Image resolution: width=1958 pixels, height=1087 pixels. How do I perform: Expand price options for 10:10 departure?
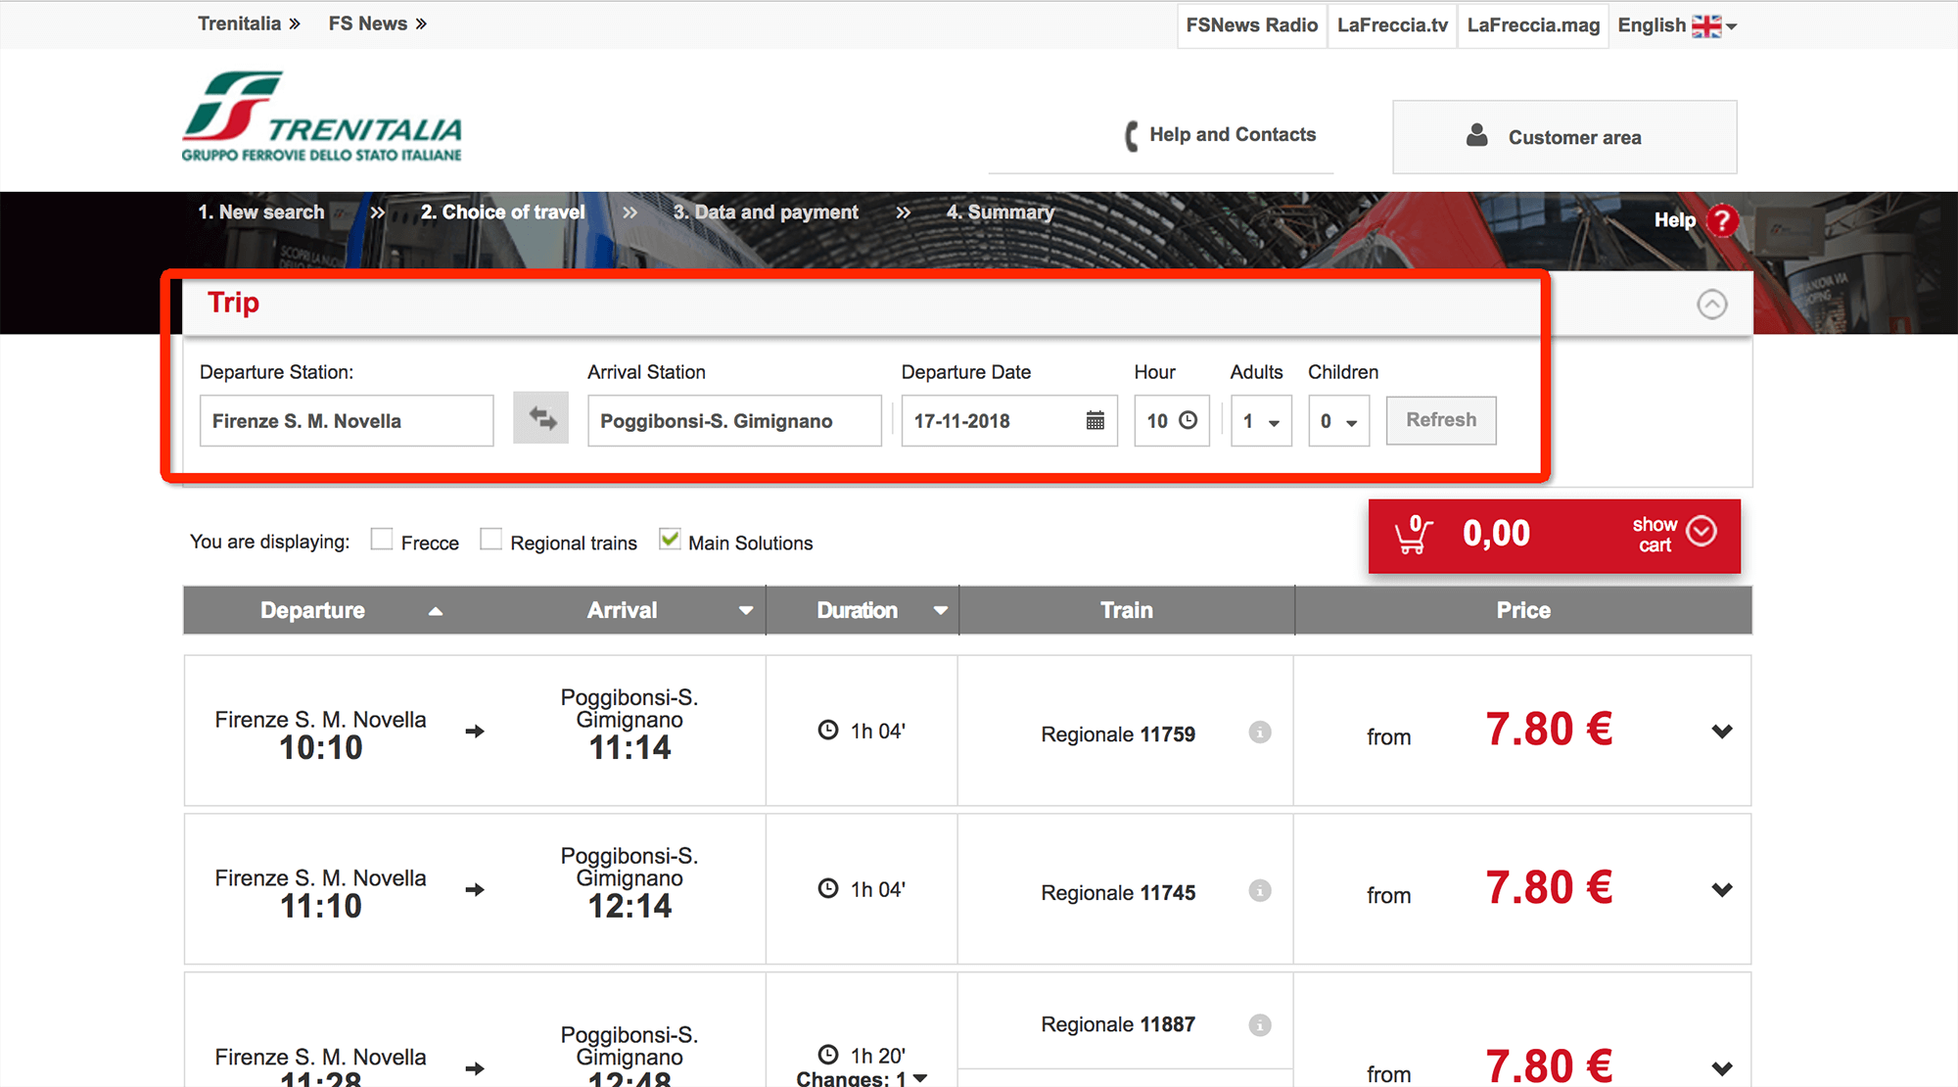click(1722, 732)
